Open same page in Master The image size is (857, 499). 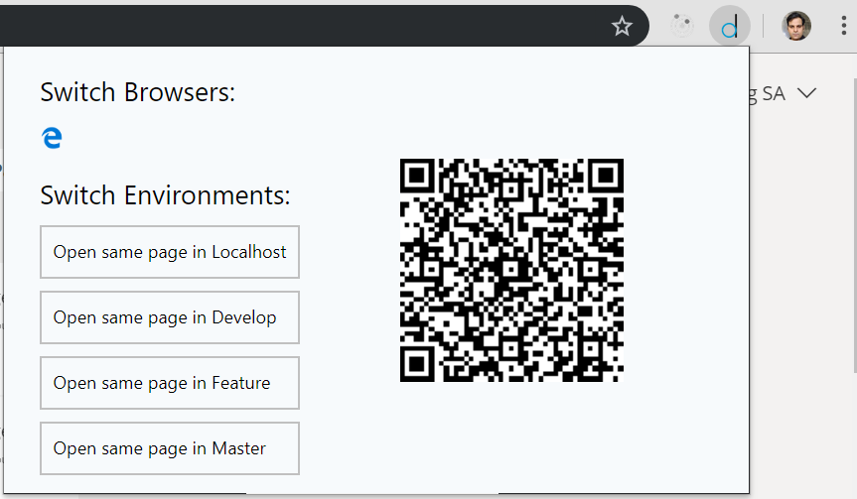170,448
